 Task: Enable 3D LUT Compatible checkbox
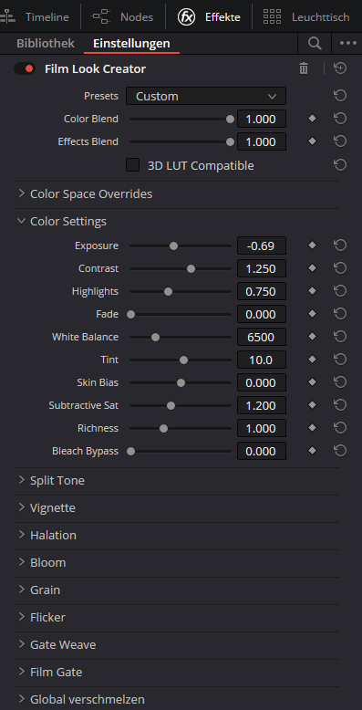132,165
